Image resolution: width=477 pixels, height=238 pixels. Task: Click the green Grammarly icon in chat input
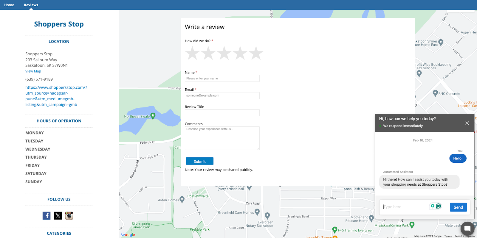click(x=438, y=206)
